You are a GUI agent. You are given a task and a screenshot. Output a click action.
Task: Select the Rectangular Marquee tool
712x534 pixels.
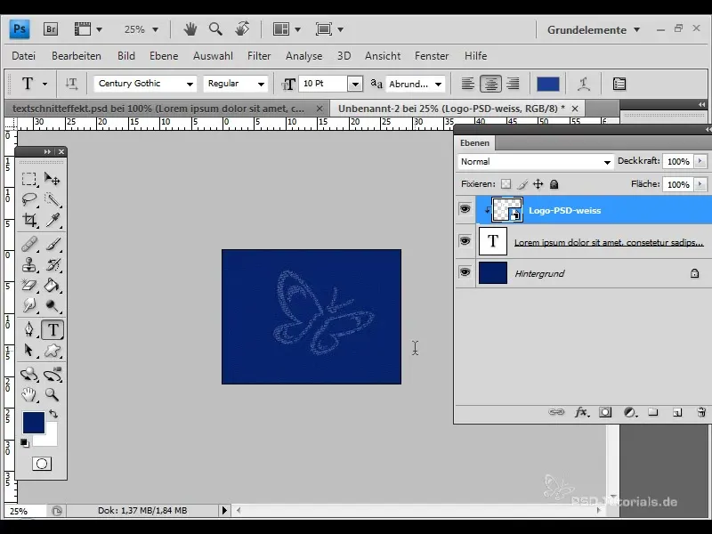[x=29, y=179]
